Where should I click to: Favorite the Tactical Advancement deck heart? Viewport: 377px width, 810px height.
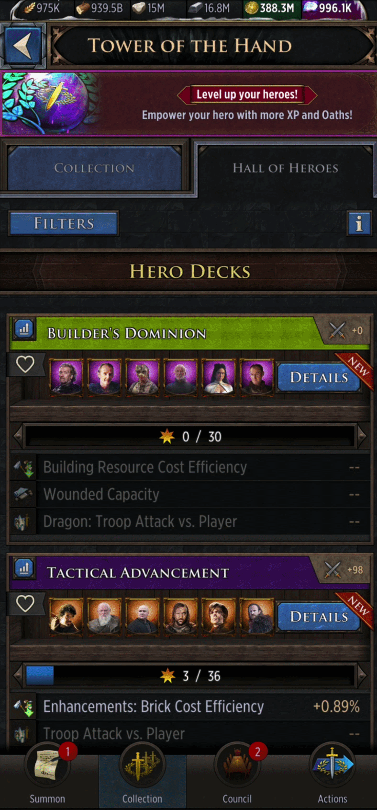tap(25, 604)
